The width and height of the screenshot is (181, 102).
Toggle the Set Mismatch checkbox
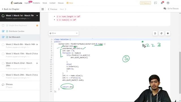3,37
